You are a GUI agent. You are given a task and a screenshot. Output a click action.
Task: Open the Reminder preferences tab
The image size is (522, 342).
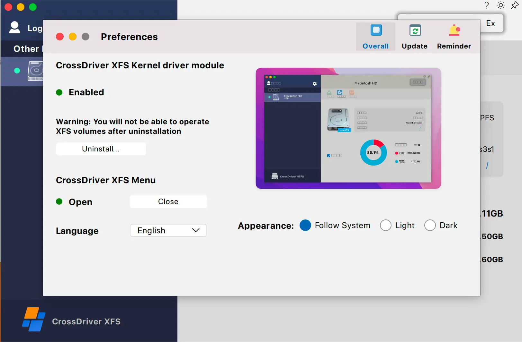[454, 37]
